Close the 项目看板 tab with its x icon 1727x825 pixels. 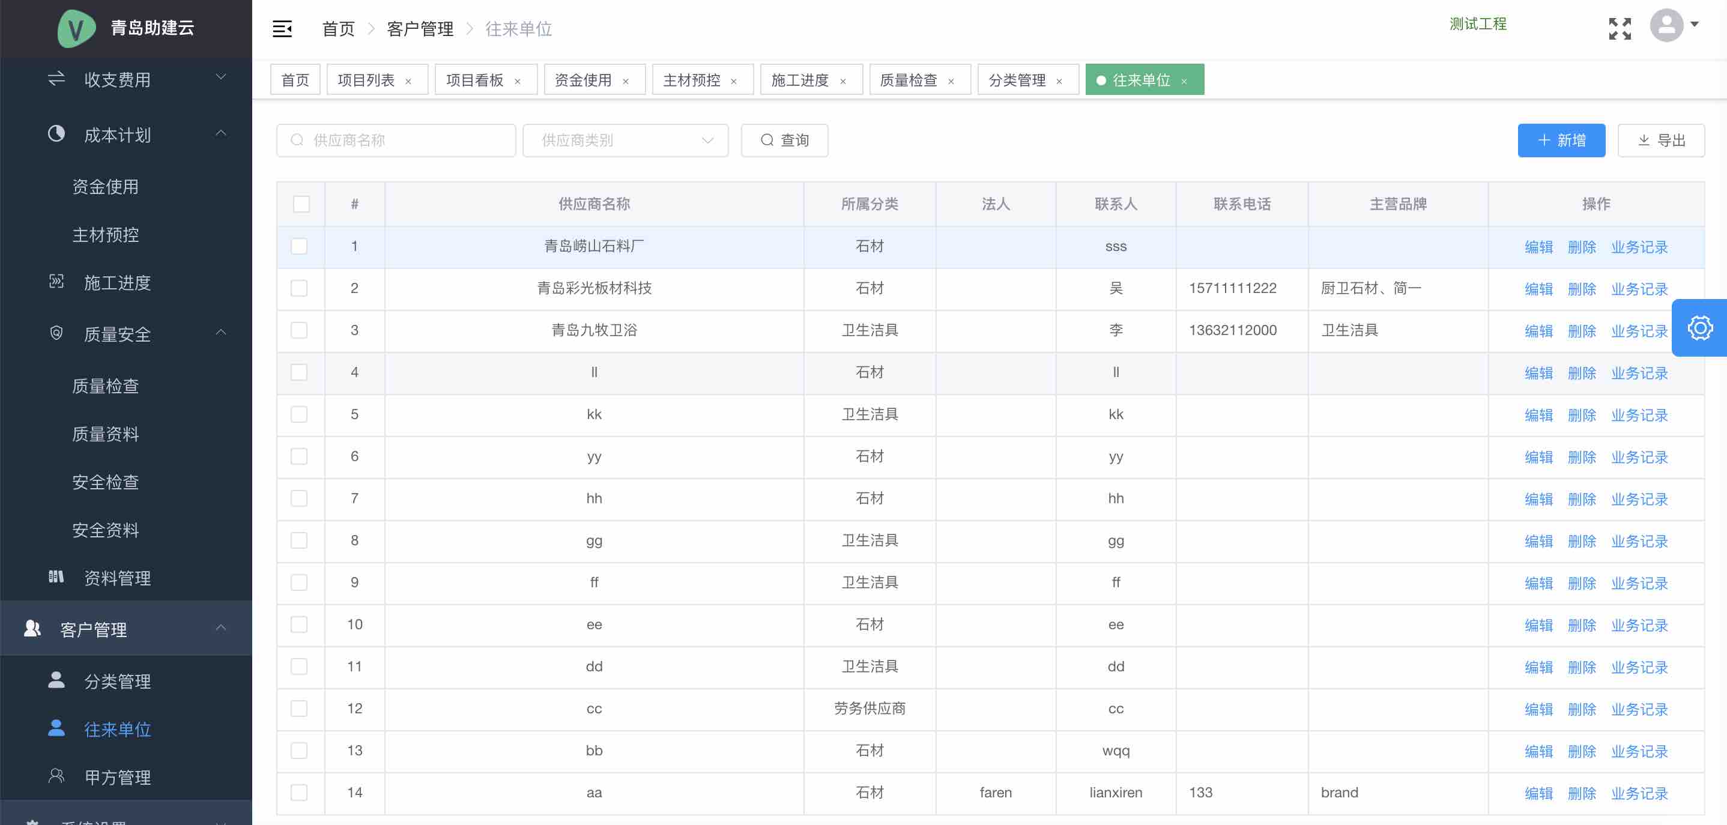pos(518,81)
